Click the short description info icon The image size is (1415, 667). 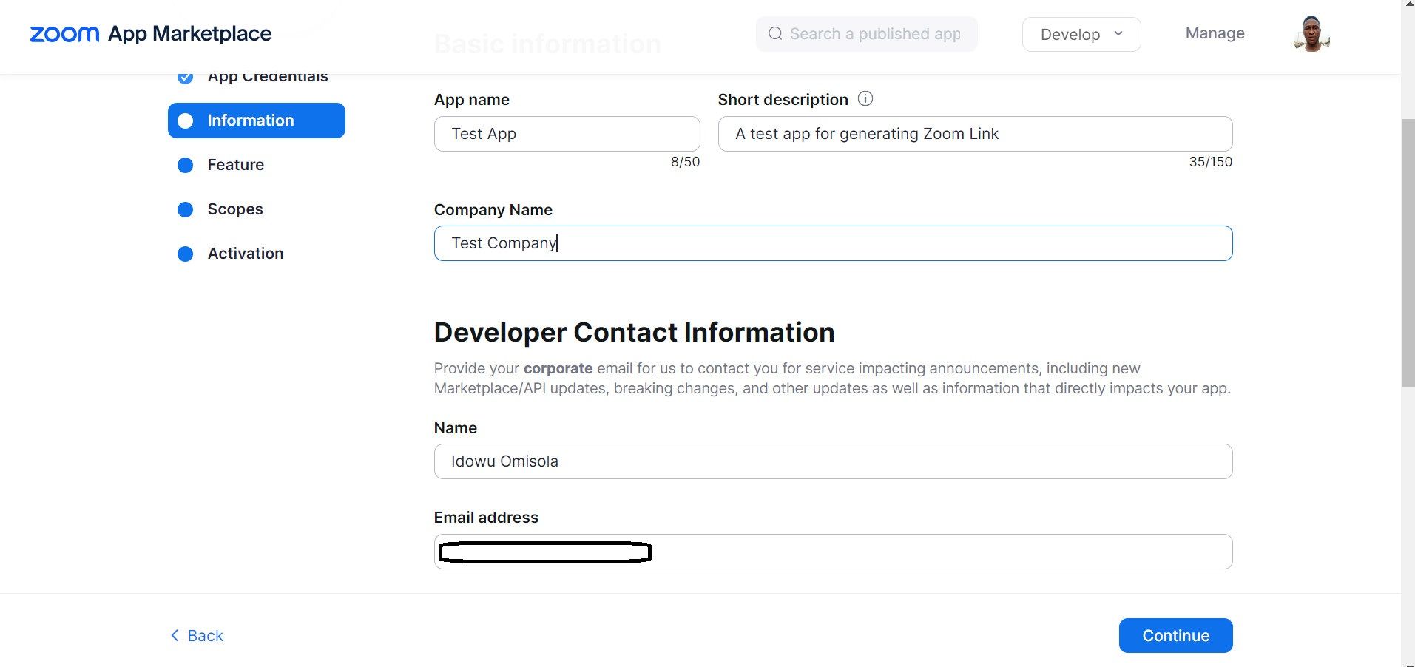point(865,99)
